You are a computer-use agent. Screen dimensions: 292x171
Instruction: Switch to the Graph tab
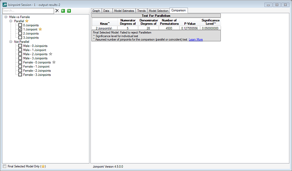(x=96, y=11)
